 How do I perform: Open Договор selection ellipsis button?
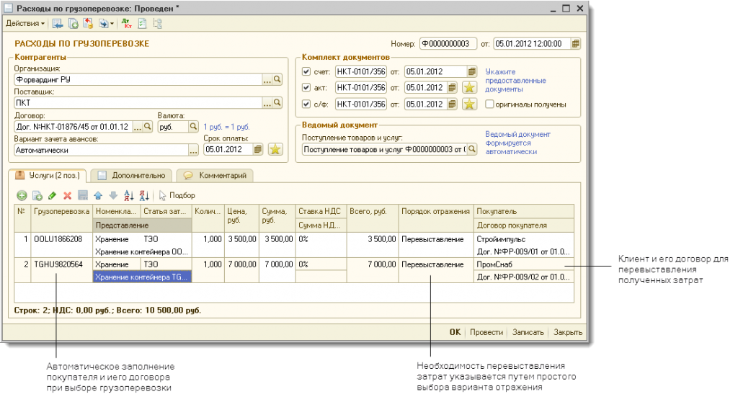[138, 127]
